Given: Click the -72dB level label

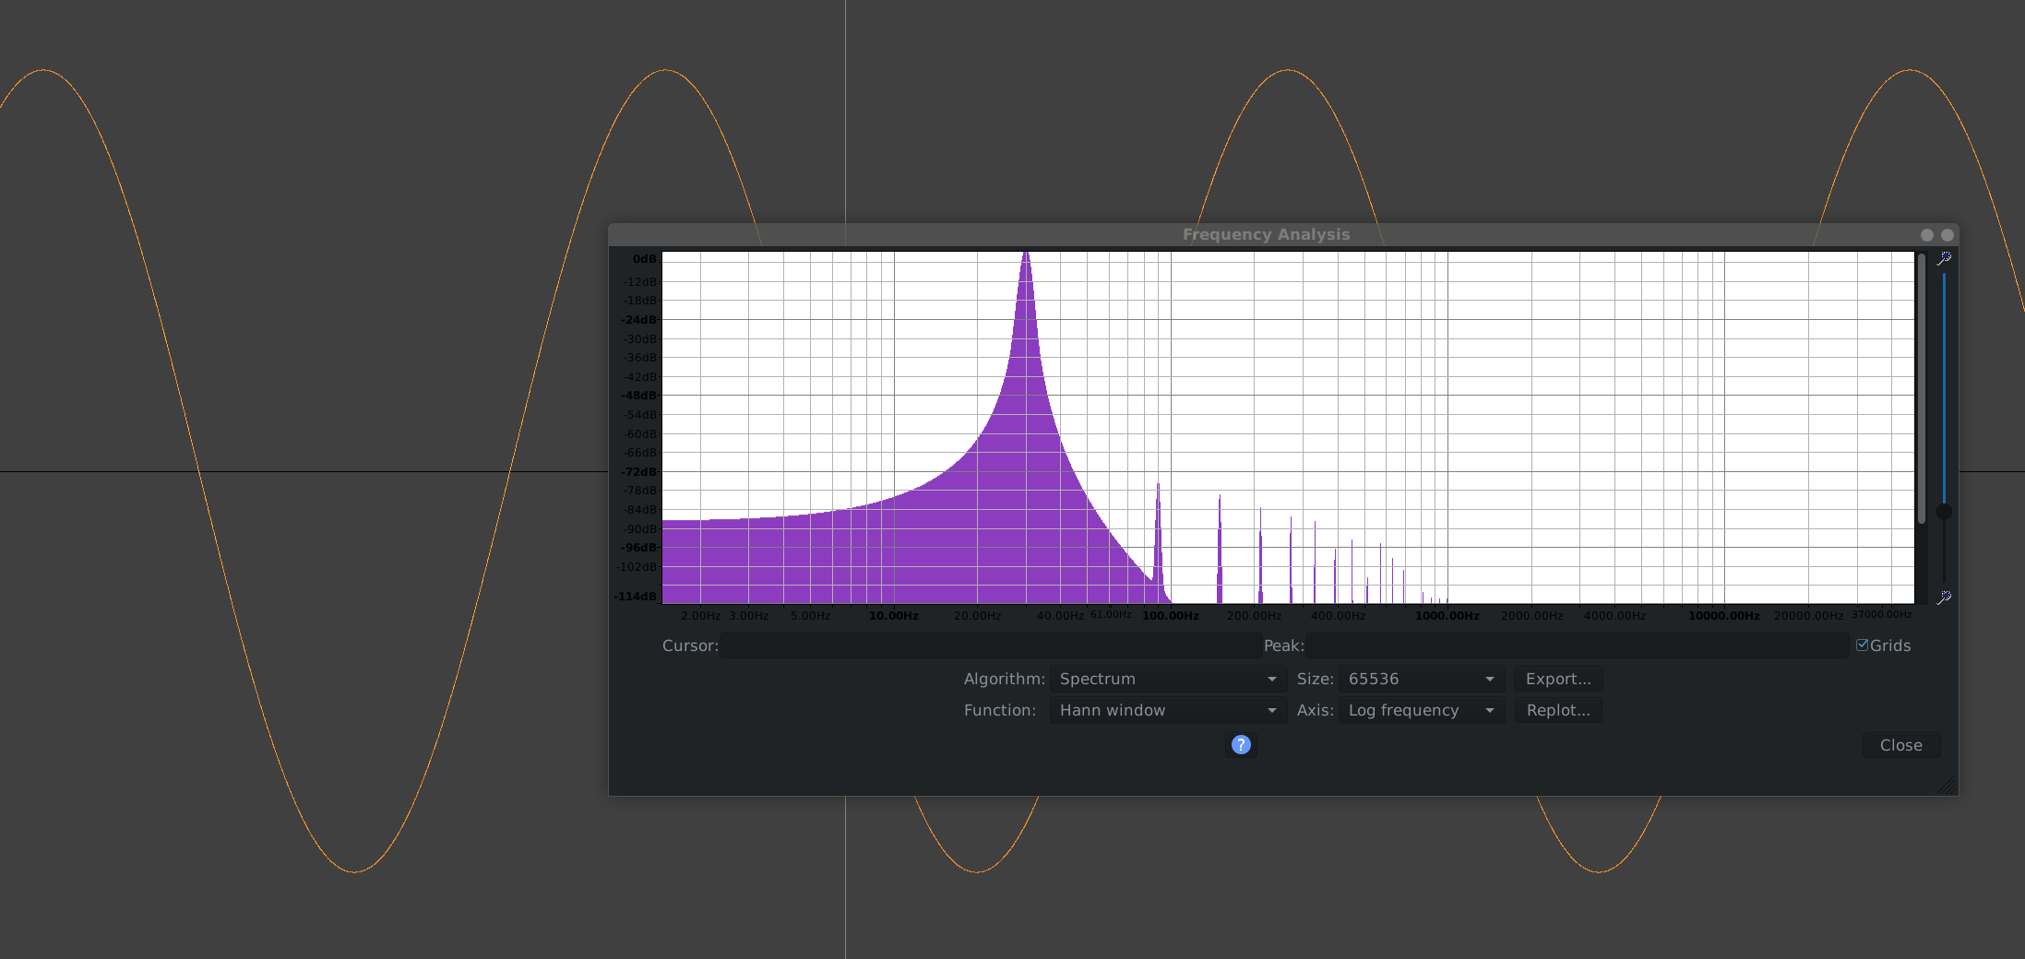Looking at the screenshot, I should coord(639,472).
